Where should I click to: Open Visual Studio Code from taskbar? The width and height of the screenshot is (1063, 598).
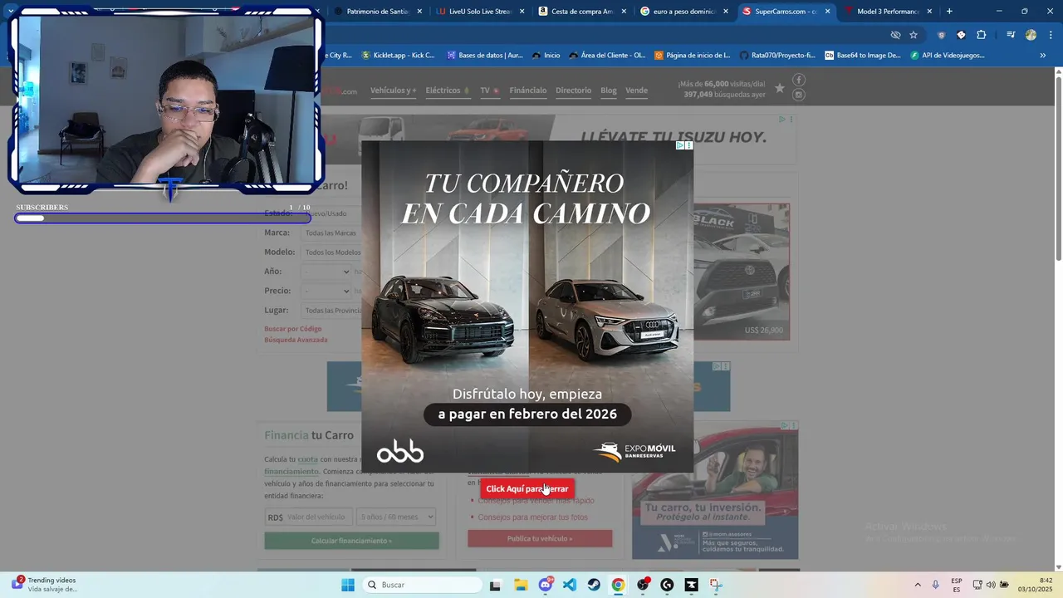[569, 585]
